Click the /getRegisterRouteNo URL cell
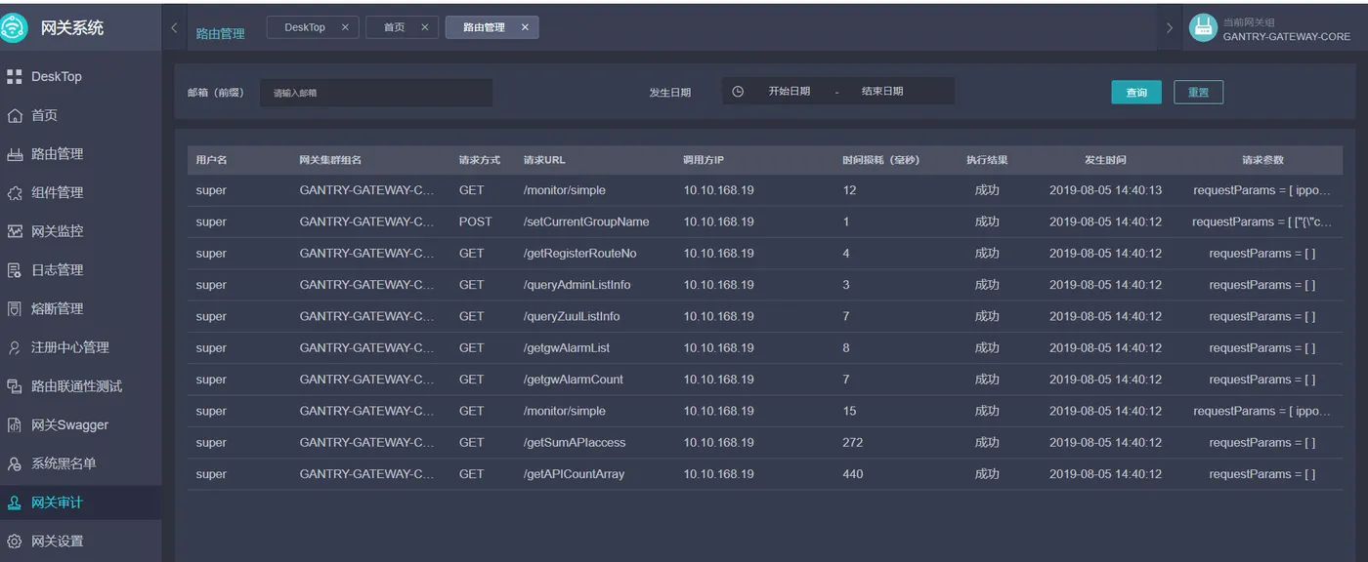The height and width of the screenshot is (562, 1368). (580, 254)
